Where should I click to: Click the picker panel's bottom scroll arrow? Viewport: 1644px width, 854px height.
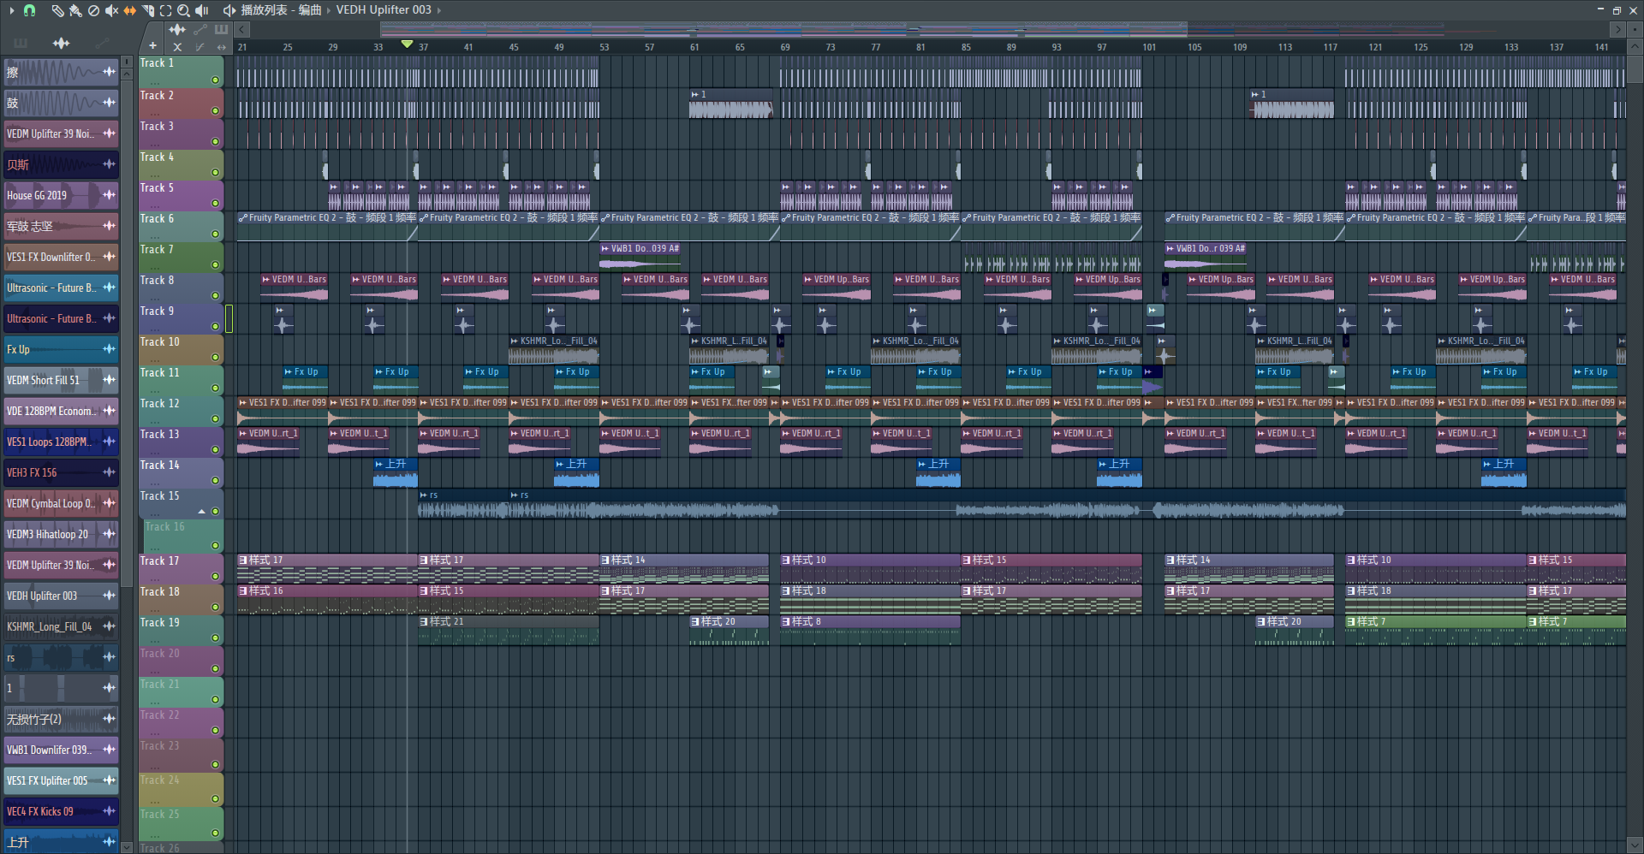(127, 847)
